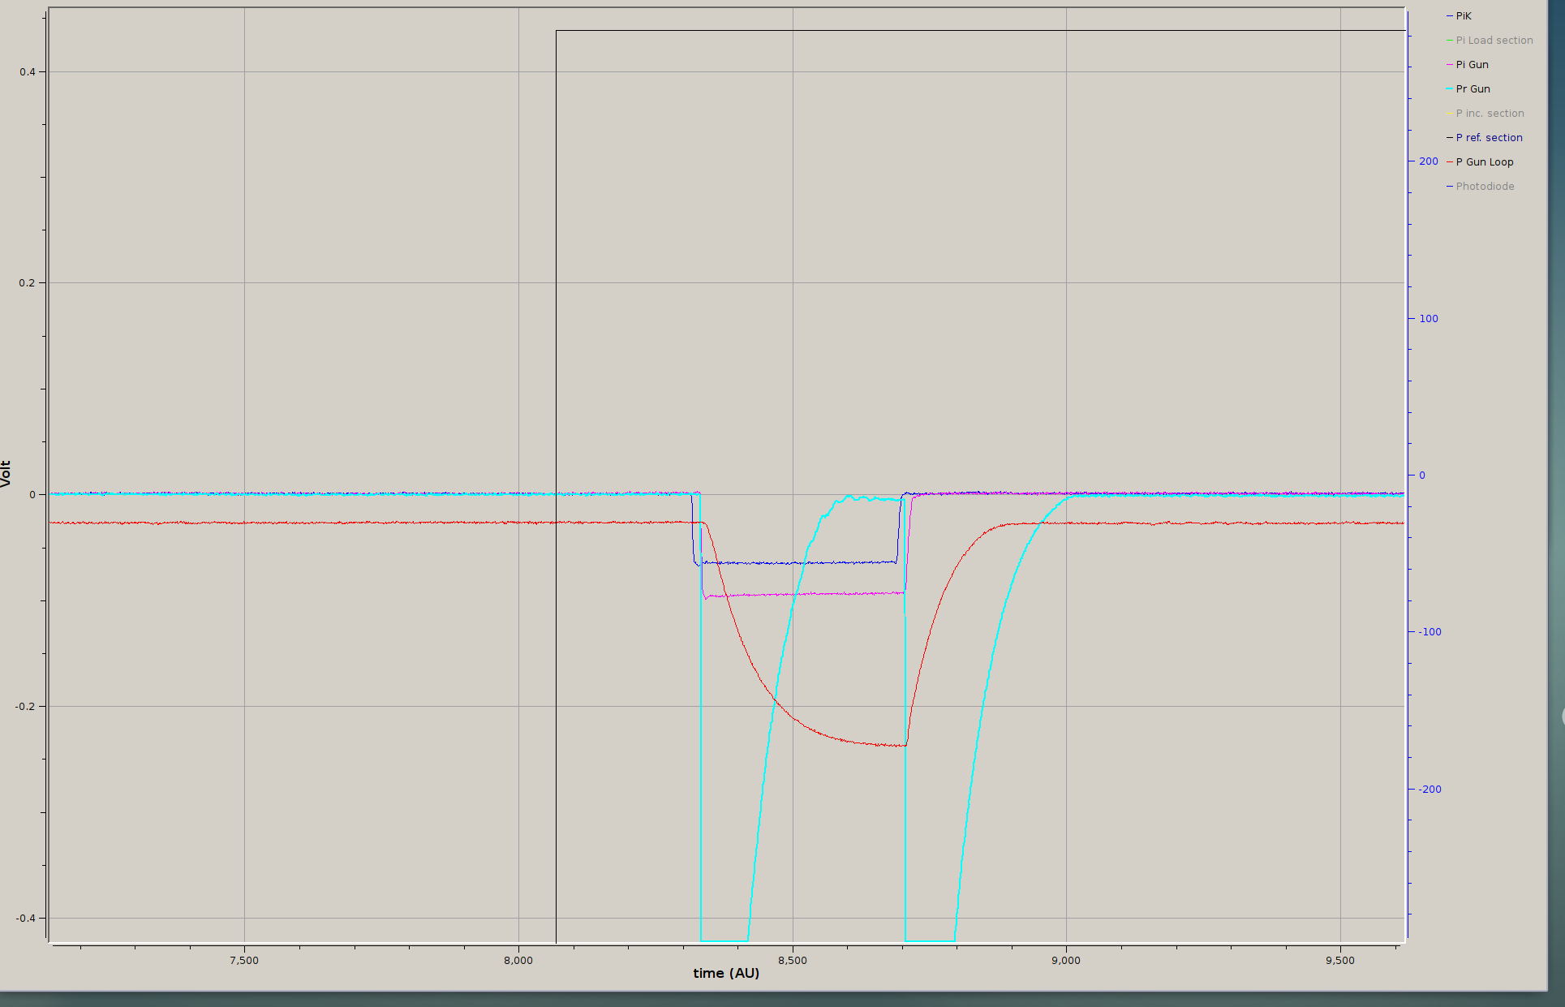Image resolution: width=1565 pixels, height=1007 pixels.
Task: Click the Pr Gun legend label
Action: pyautogui.click(x=1473, y=89)
